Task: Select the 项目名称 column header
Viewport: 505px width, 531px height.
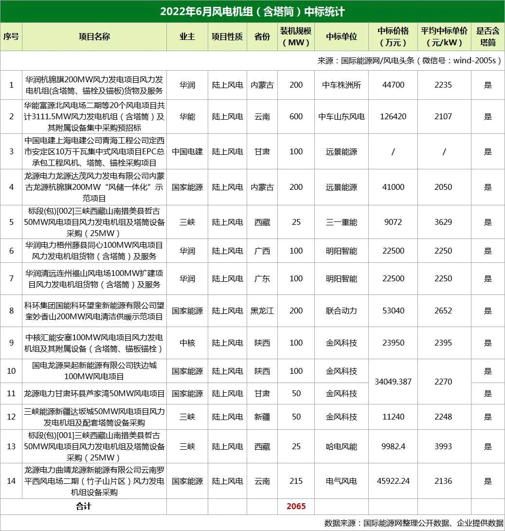Action: tap(94, 37)
